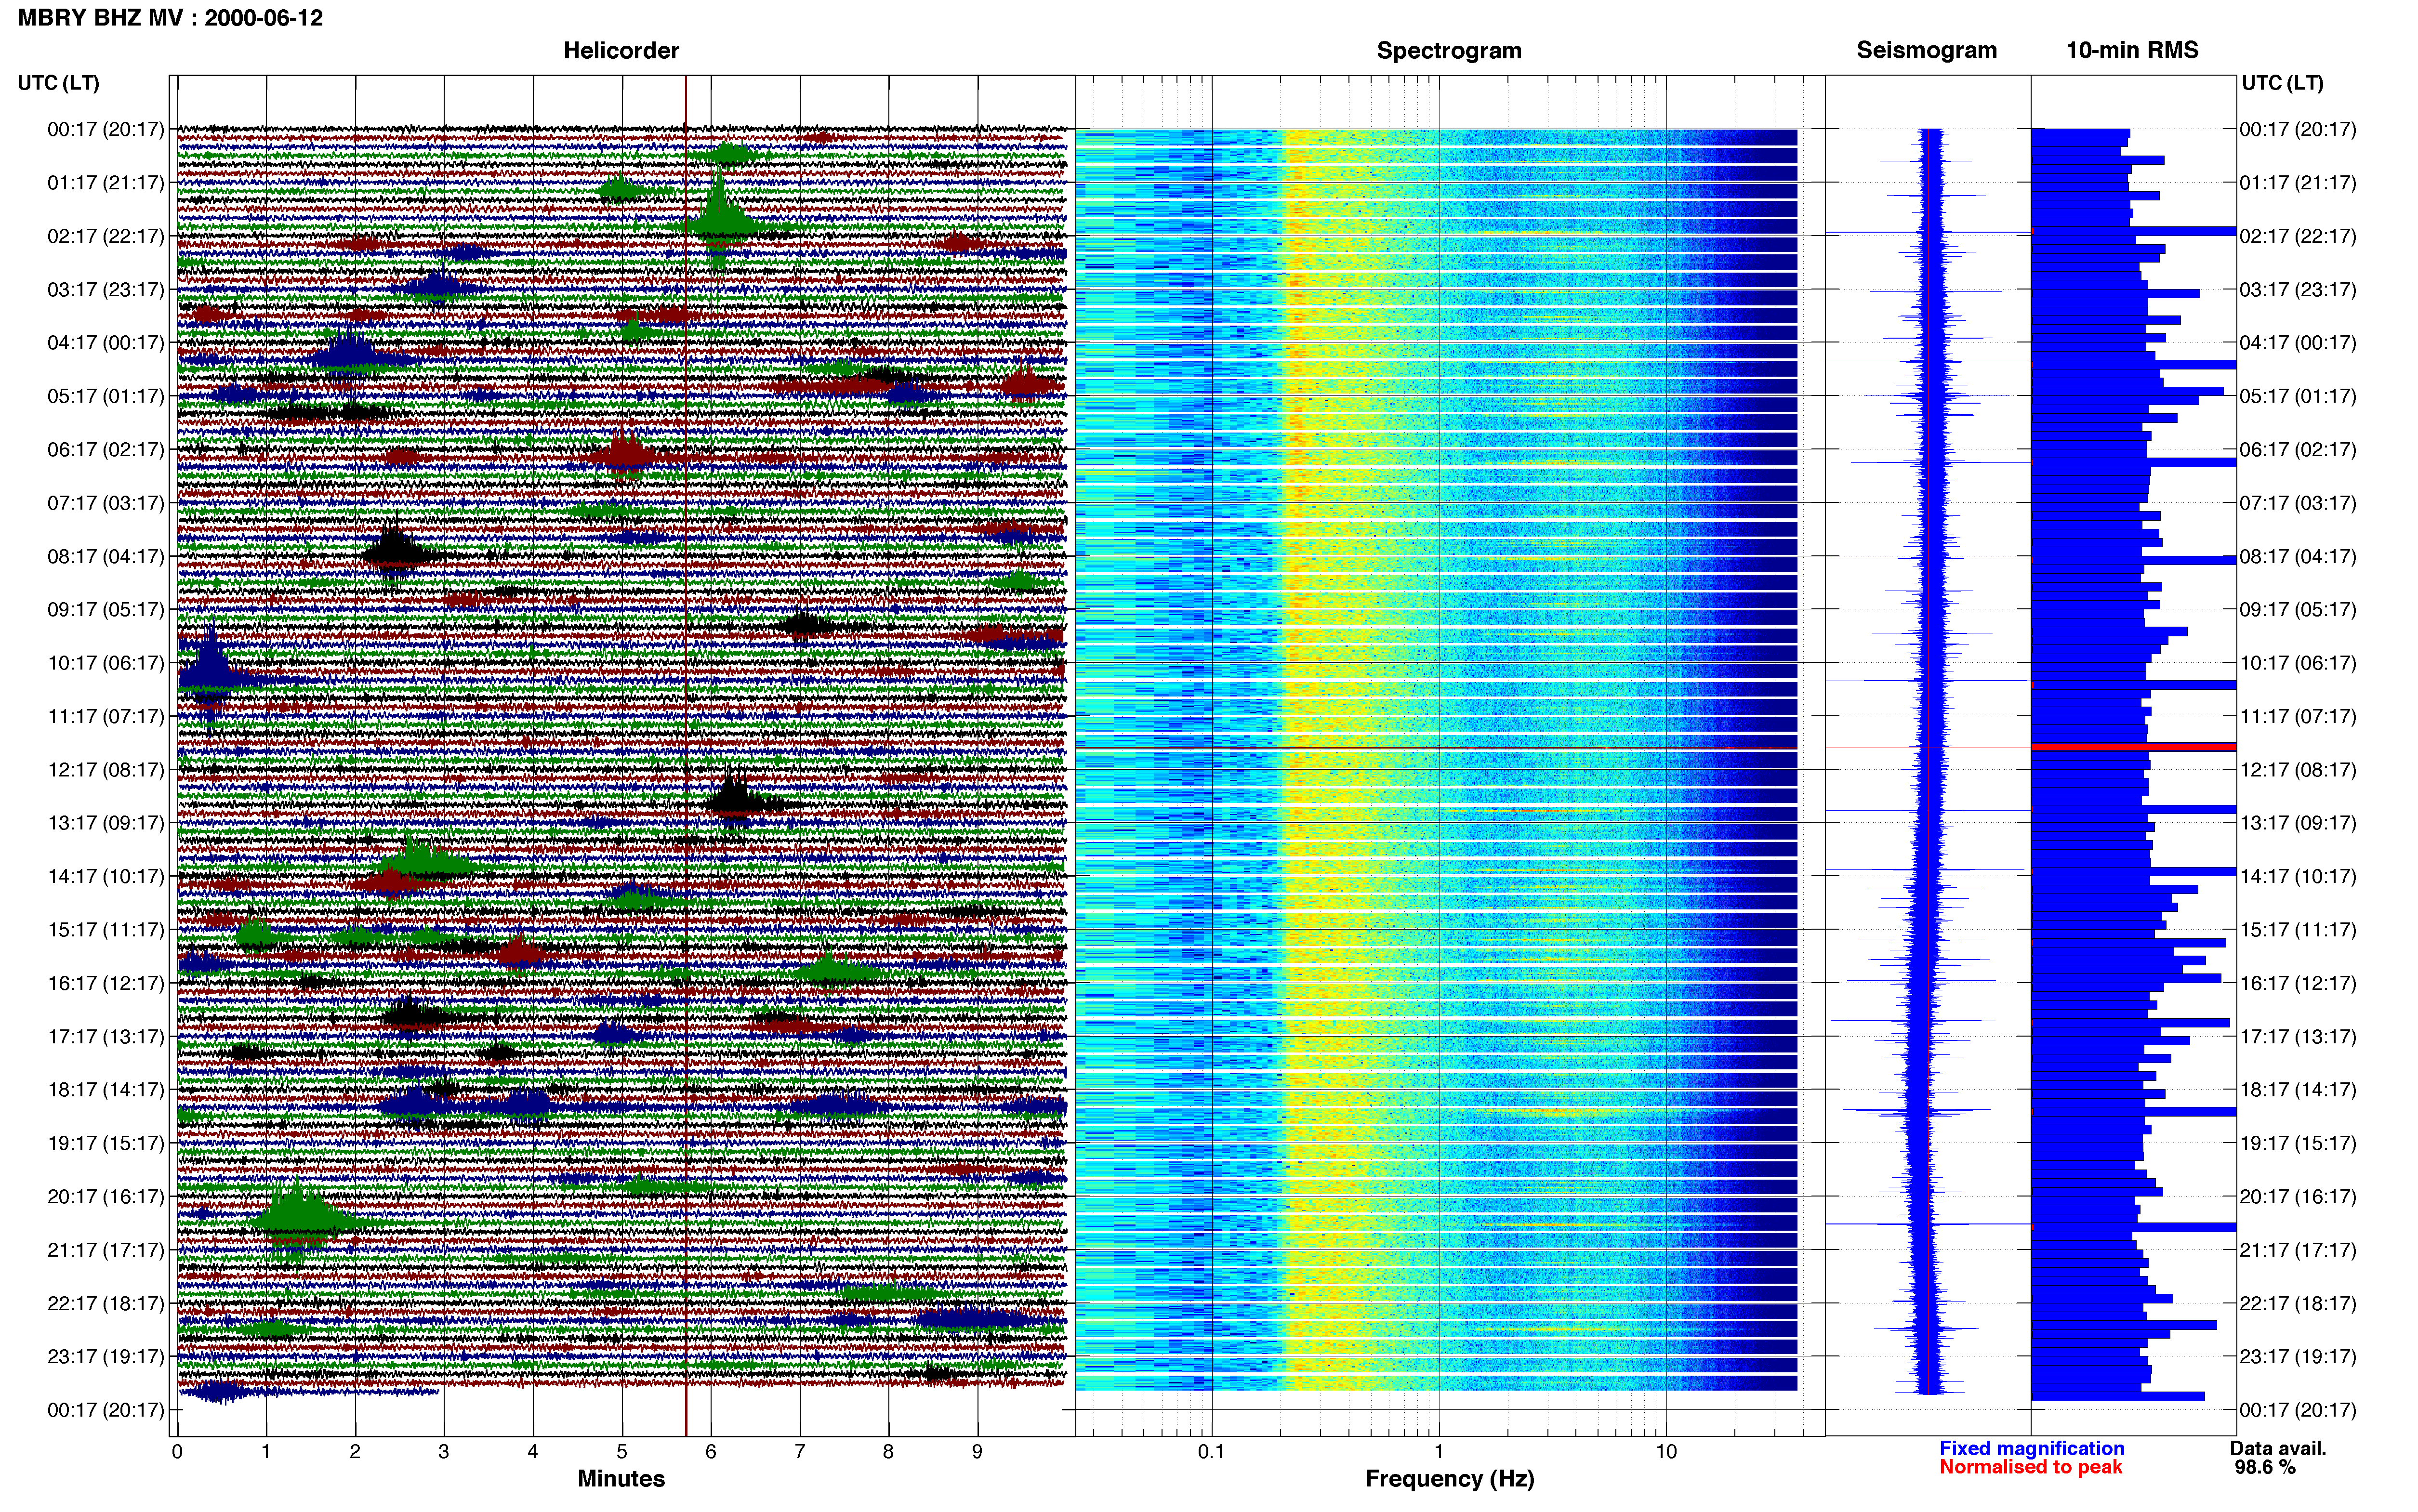Click the Normalised to peak legend text

[2030, 1467]
